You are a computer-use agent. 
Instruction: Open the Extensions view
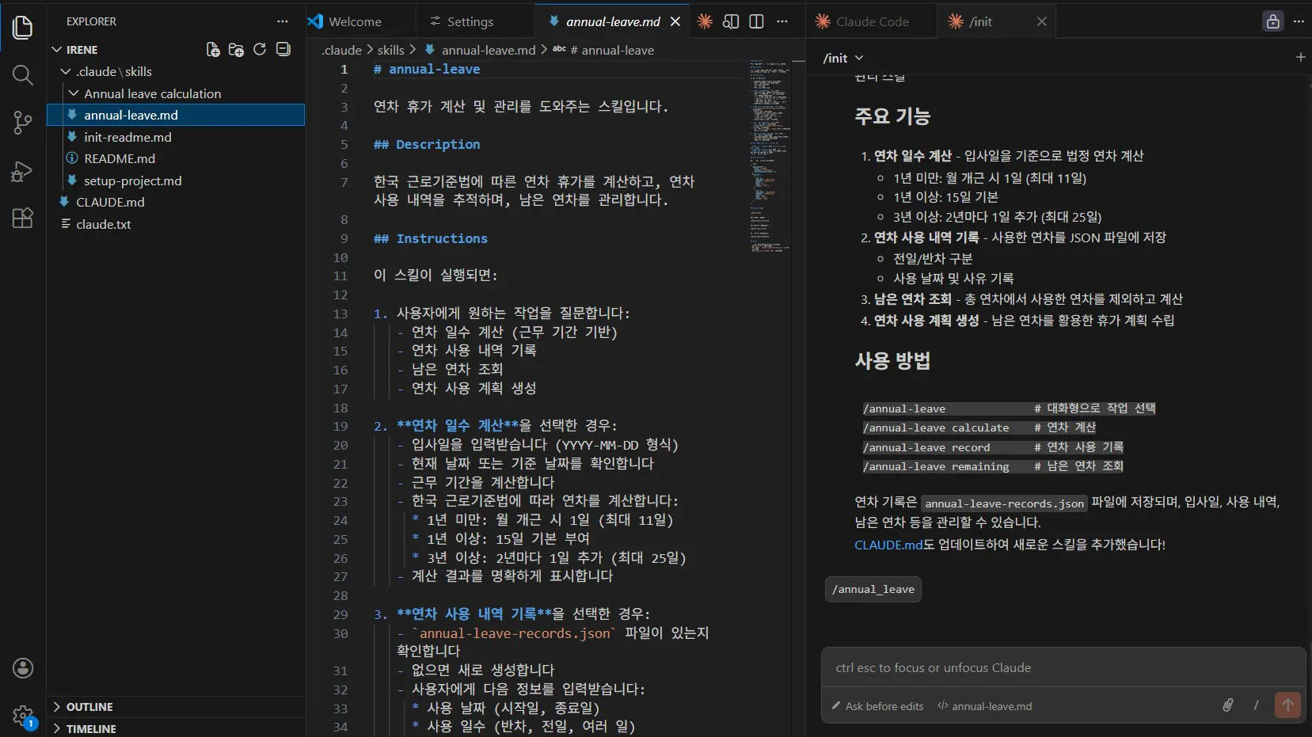pos(22,218)
